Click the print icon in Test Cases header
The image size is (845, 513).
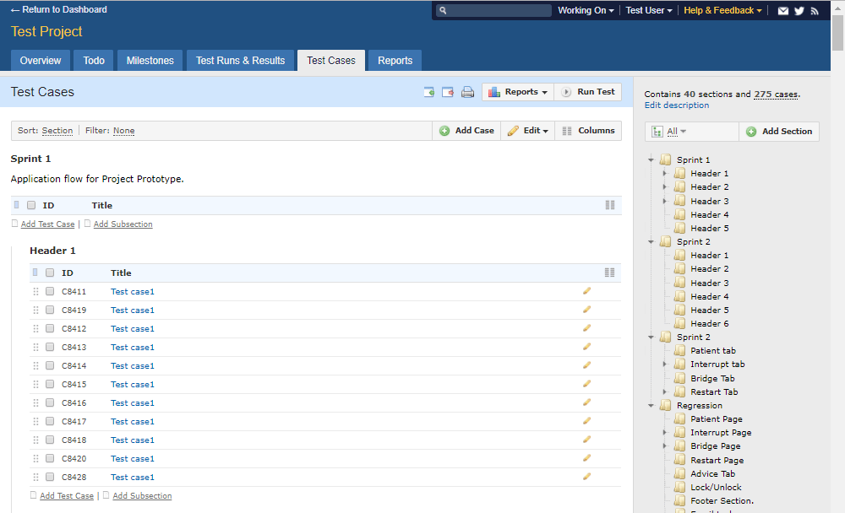click(467, 92)
